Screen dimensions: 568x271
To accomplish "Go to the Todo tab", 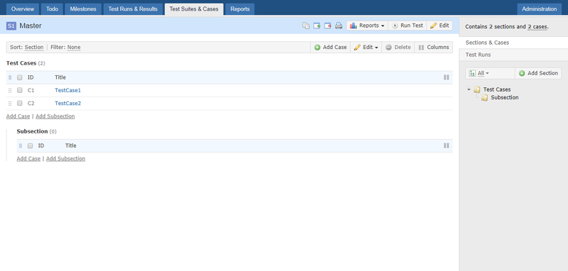I will coord(52,9).
